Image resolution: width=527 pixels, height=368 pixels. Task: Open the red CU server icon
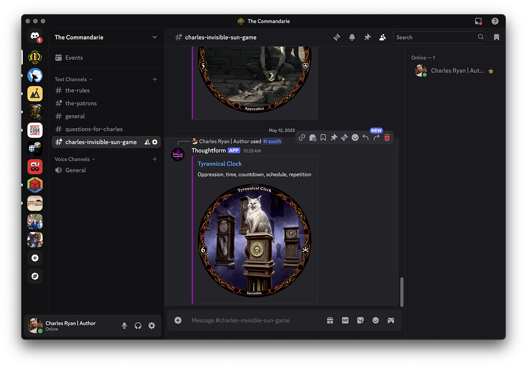35,167
